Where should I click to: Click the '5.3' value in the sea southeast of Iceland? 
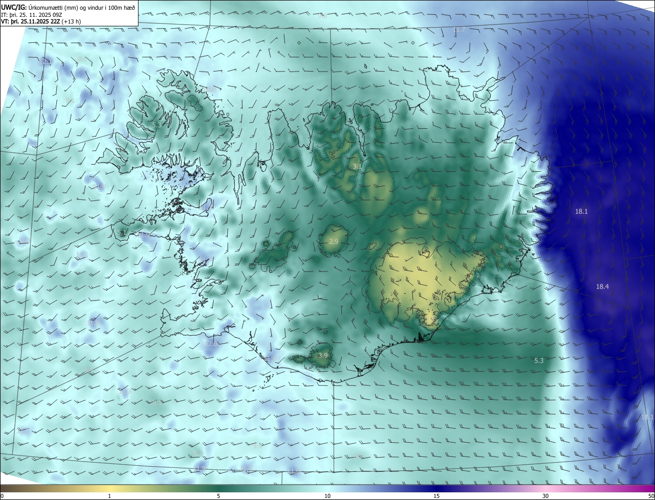pyautogui.click(x=539, y=361)
